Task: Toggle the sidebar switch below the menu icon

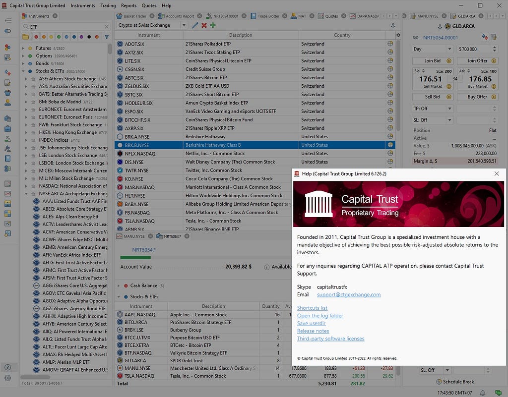Action: point(8,31)
